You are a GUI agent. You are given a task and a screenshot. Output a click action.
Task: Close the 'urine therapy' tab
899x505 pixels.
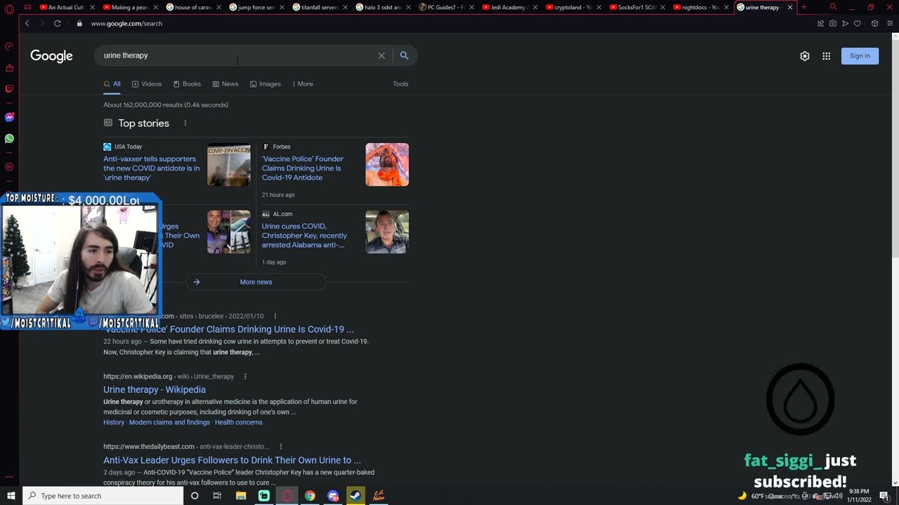(x=790, y=7)
